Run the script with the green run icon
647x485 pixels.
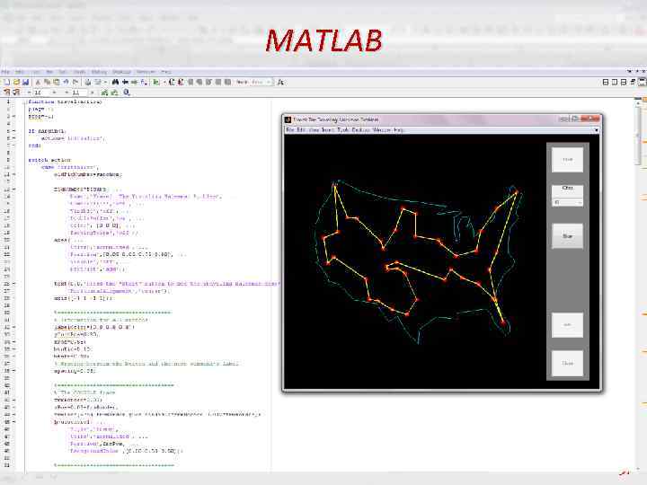tap(156, 82)
